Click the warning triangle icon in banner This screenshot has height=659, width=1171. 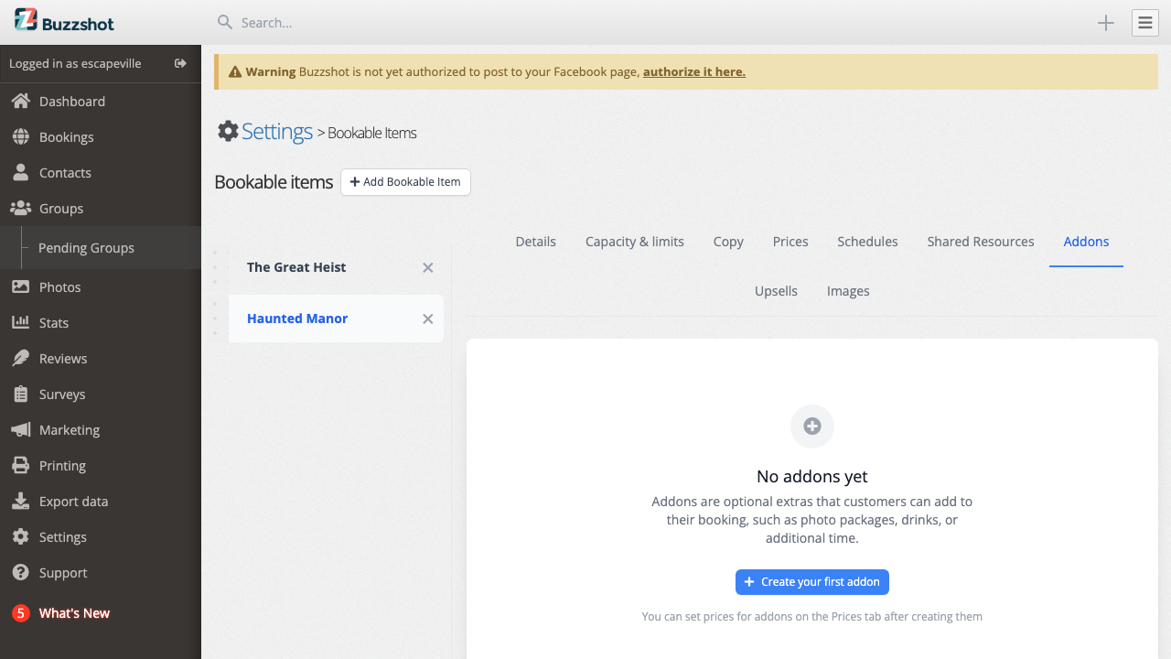[235, 71]
